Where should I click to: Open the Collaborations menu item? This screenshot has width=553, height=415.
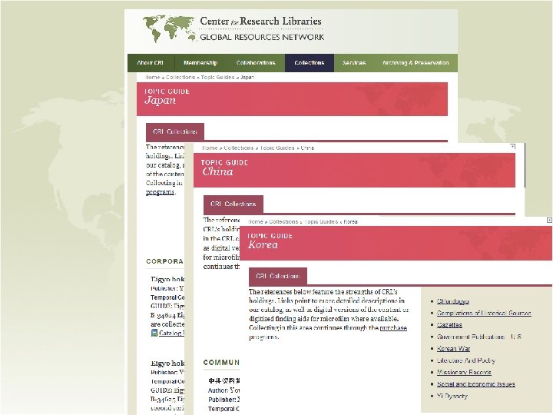pyautogui.click(x=256, y=63)
